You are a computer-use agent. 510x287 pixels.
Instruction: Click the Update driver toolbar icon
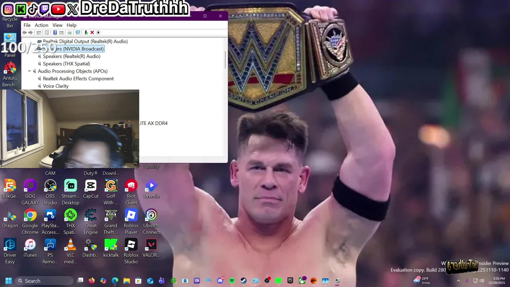pyautogui.click(x=86, y=32)
